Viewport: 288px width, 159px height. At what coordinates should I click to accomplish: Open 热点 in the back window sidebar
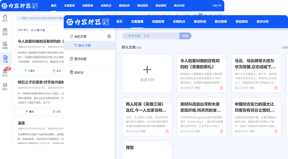tap(5, 18)
